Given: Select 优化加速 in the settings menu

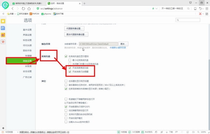Looking at the screenshot, I should click(x=27, y=45).
